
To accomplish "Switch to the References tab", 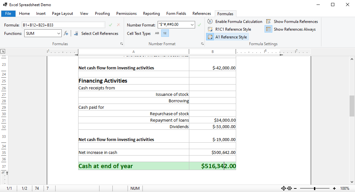I will 202,14.
